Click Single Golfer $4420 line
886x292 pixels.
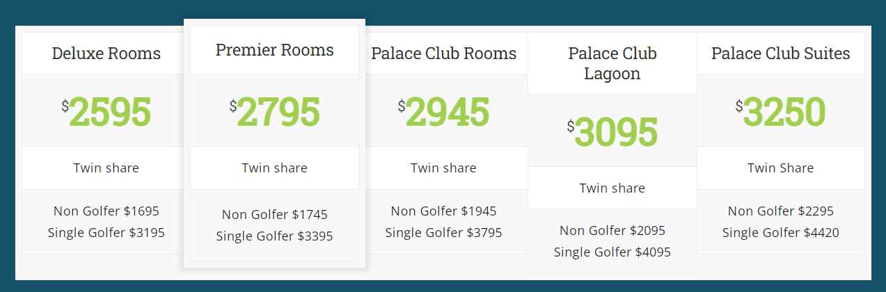point(781,232)
